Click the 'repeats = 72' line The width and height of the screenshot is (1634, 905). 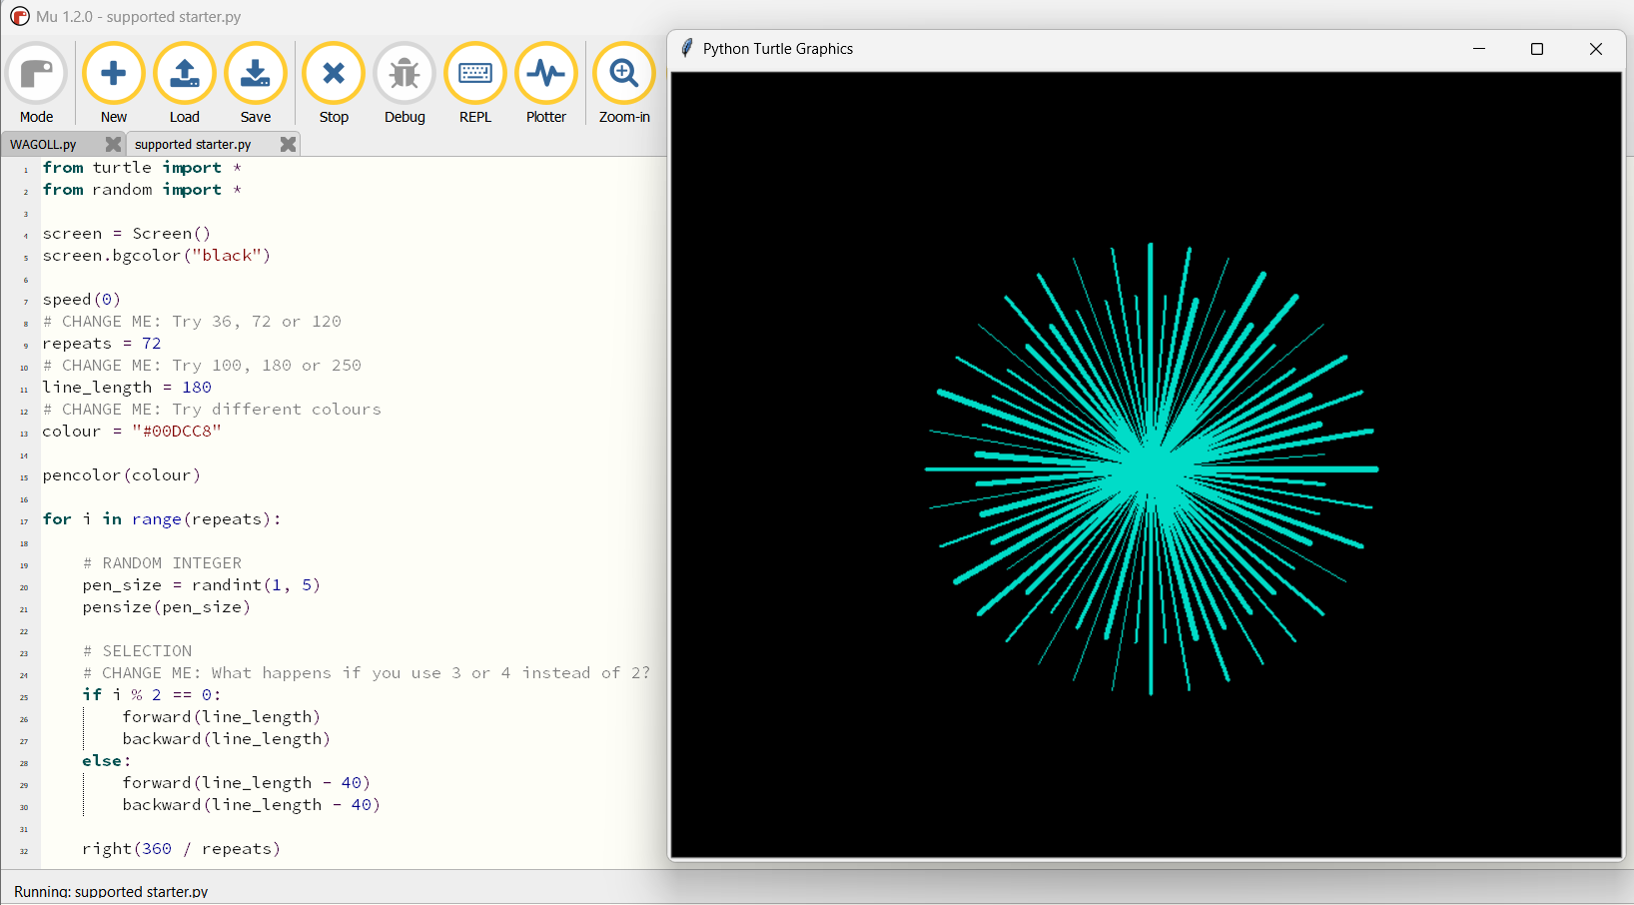point(102,344)
